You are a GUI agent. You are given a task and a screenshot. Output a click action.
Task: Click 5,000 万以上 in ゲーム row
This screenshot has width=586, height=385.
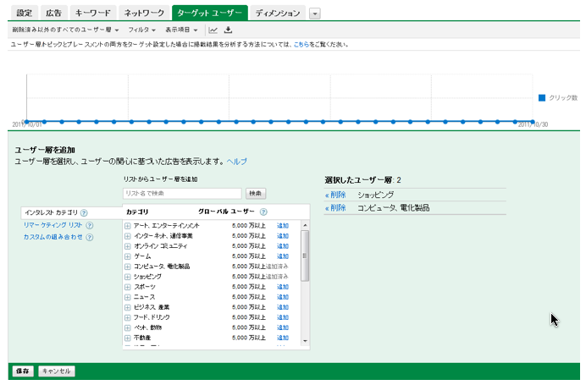pyautogui.click(x=248, y=256)
